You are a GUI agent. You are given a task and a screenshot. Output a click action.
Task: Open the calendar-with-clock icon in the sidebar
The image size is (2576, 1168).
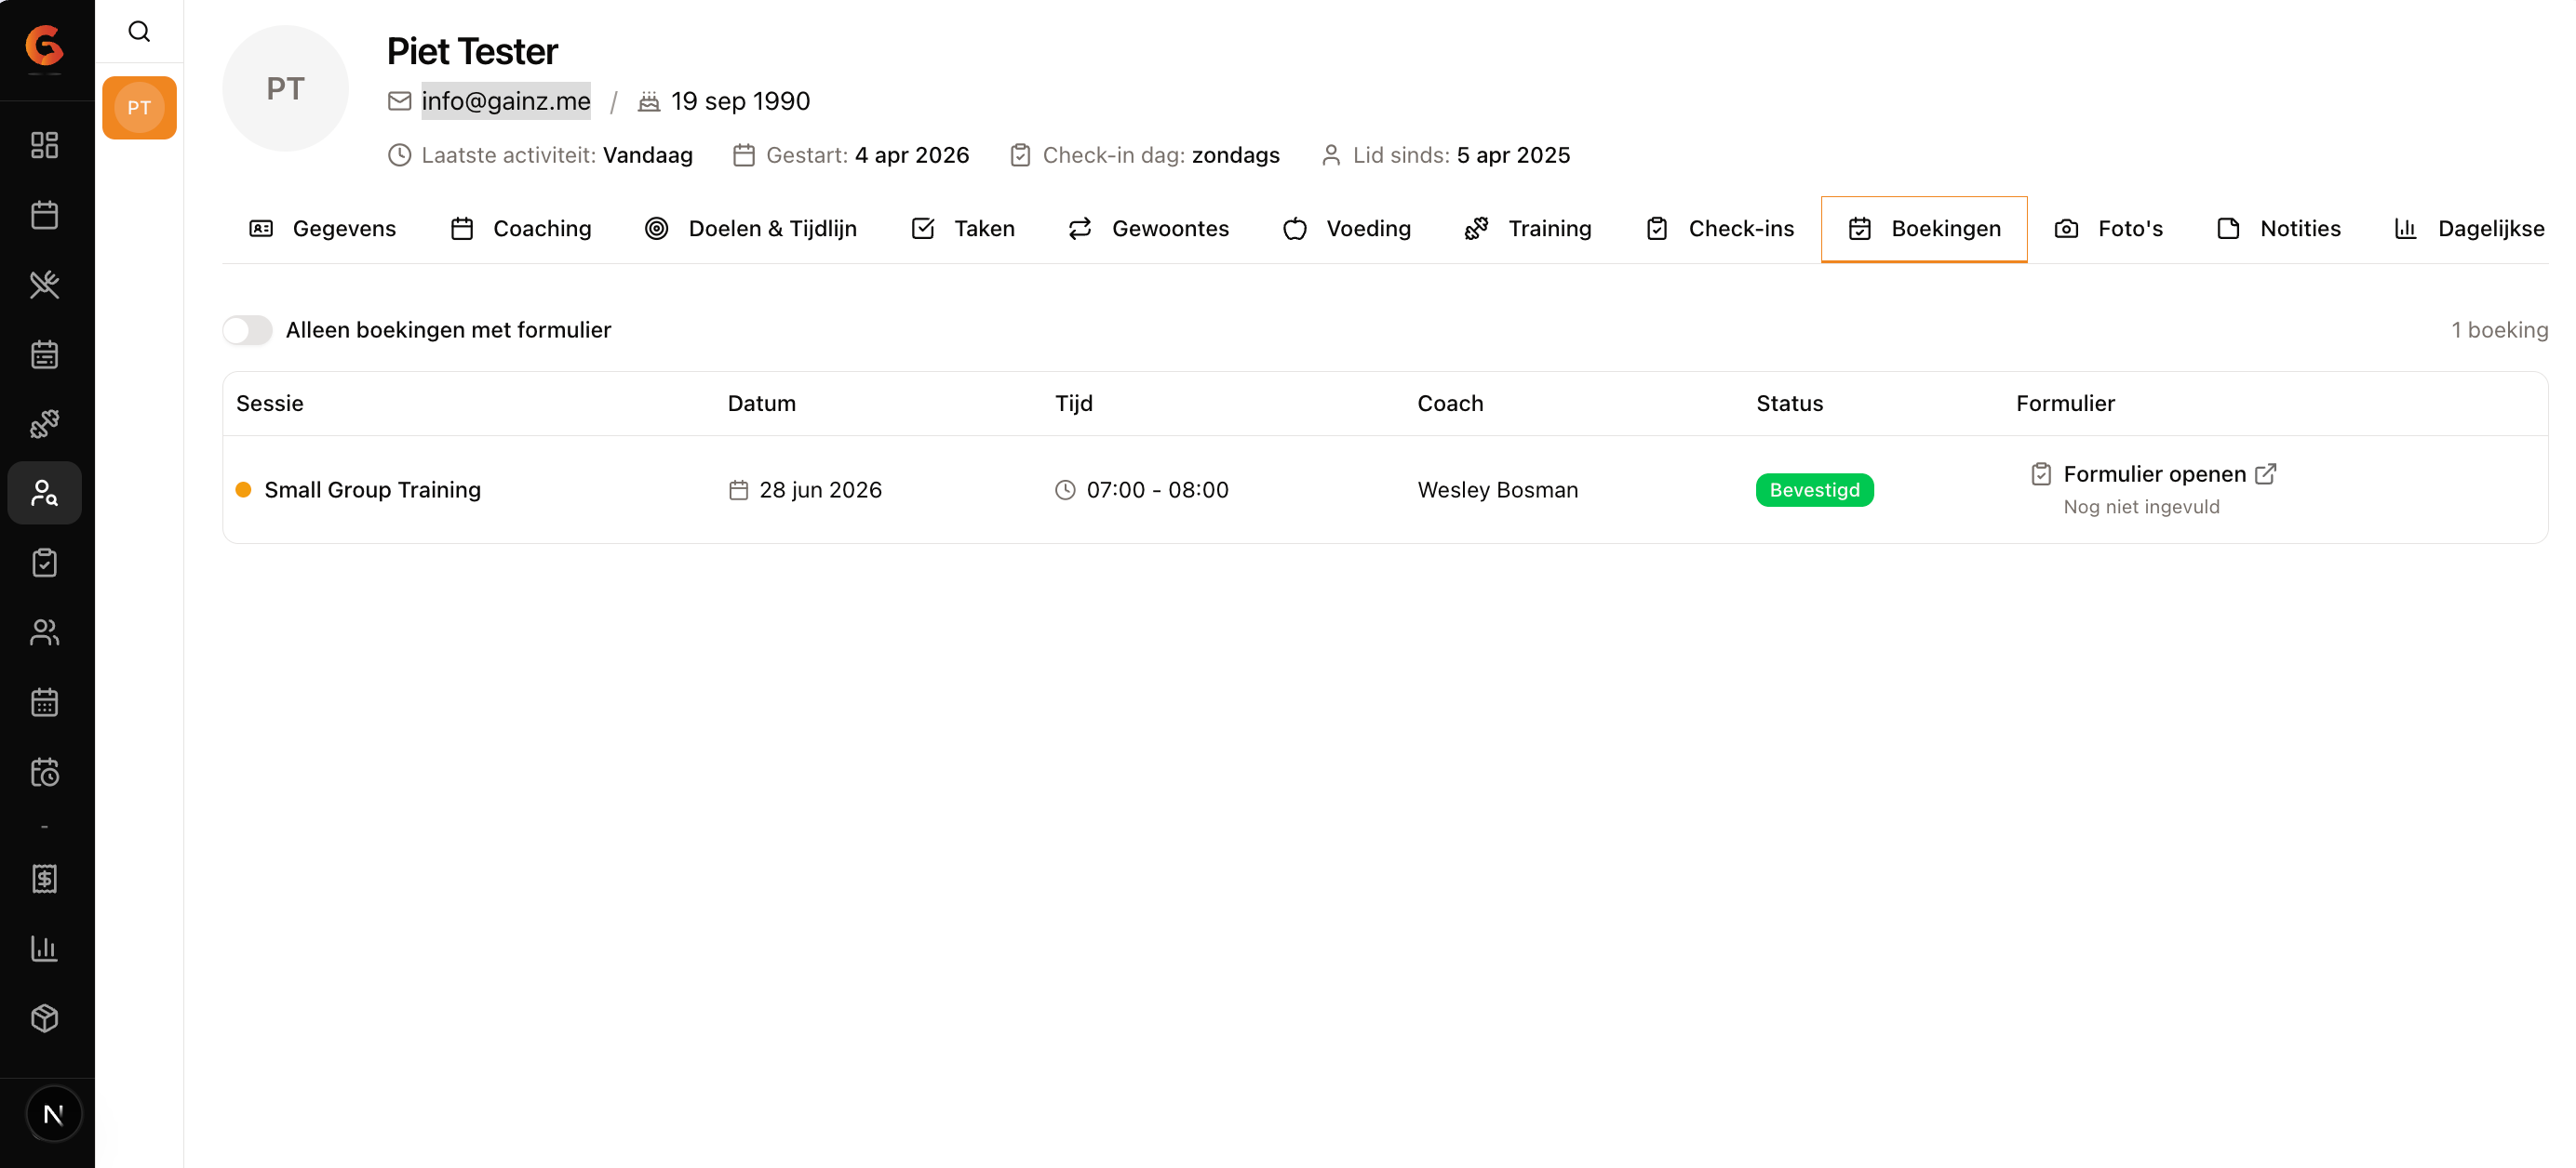(x=45, y=773)
